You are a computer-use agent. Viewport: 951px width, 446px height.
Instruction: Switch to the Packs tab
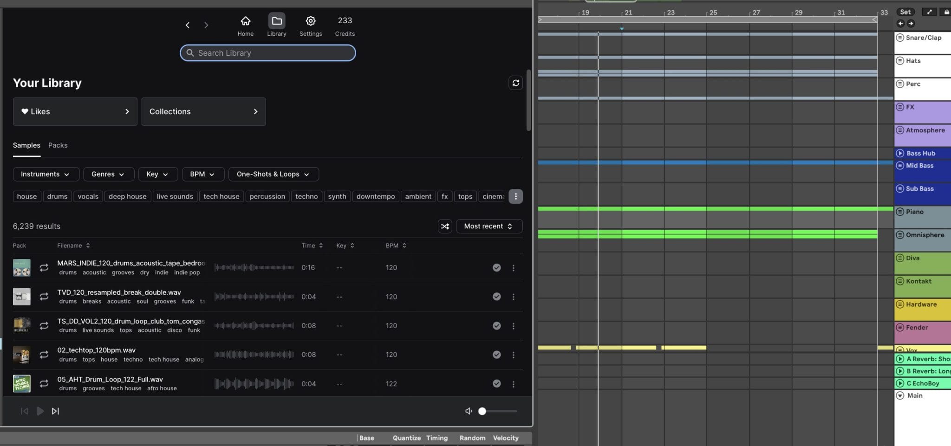click(x=58, y=145)
